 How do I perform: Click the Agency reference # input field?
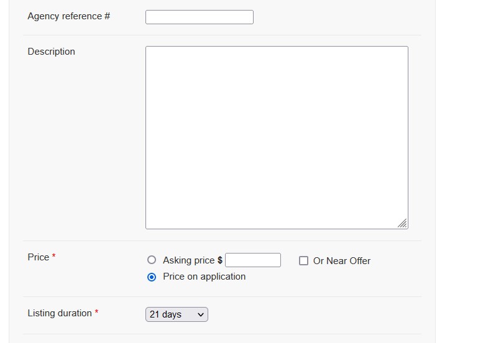199,17
